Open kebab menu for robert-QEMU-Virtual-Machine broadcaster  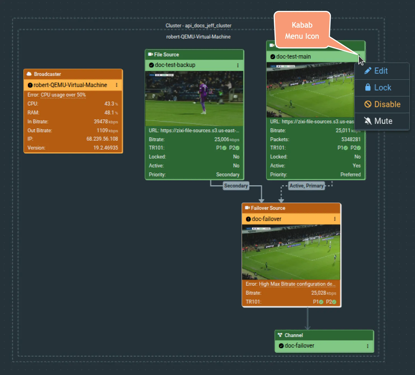pyautogui.click(x=117, y=85)
